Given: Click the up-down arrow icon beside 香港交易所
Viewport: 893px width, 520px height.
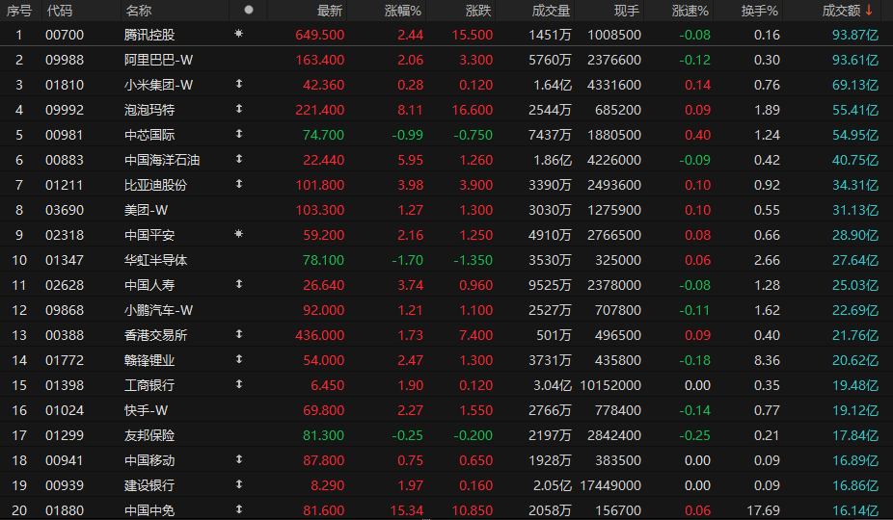Looking at the screenshot, I should pyautogui.click(x=239, y=334).
